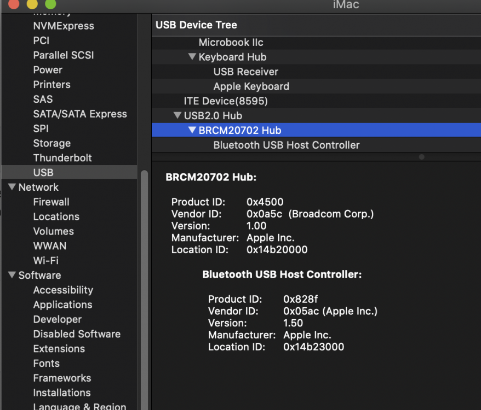Open Applications under Software
The height and width of the screenshot is (410, 481).
[62, 304]
